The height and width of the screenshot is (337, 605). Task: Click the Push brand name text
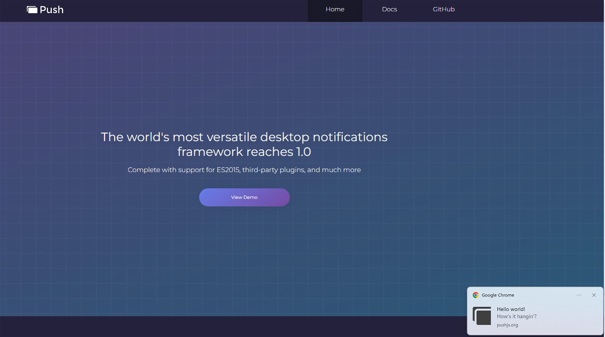[x=51, y=10]
